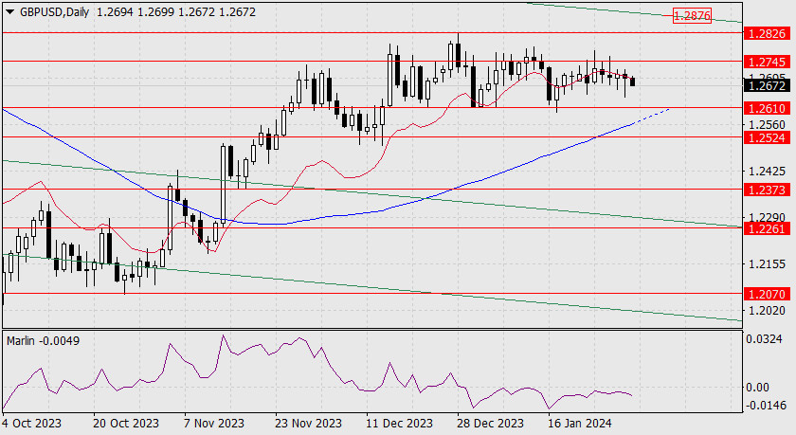This screenshot has height=435, width=796.
Task: Click the OHLC values 1.2694 1.2699 1.2672 1.2672
Action: (175, 12)
